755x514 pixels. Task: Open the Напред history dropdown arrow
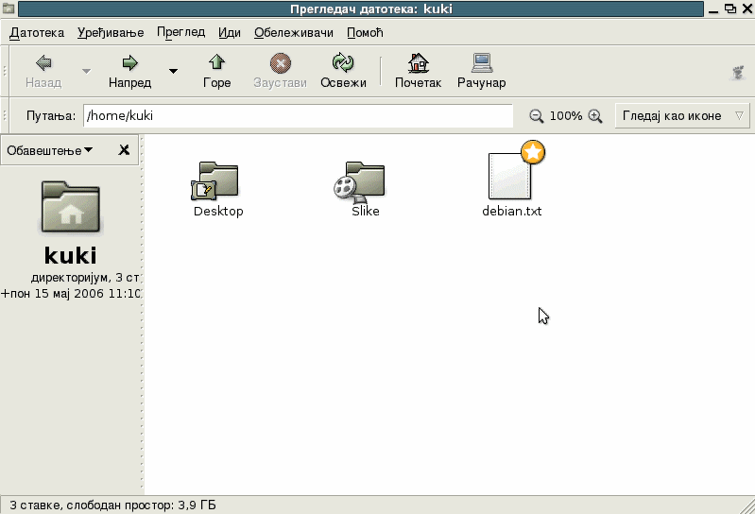click(173, 71)
